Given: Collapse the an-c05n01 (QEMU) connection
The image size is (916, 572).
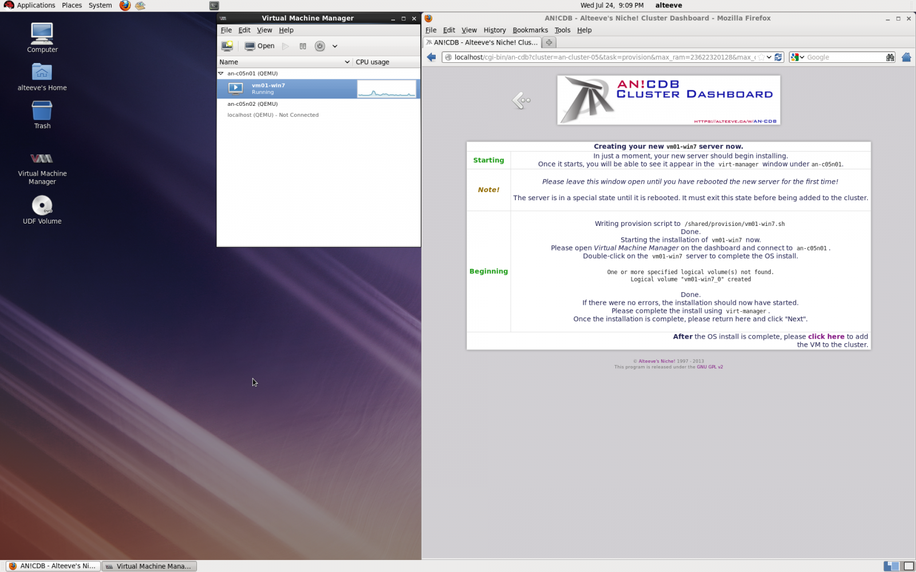Looking at the screenshot, I should (221, 73).
